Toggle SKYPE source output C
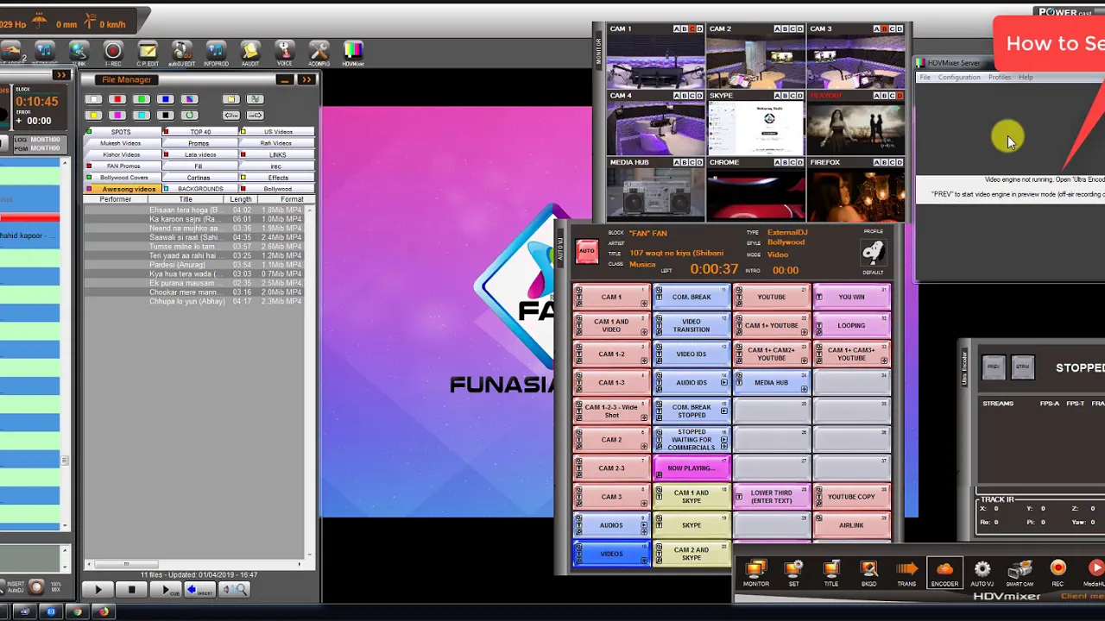The width and height of the screenshot is (1105, 621). coord(793,96)
